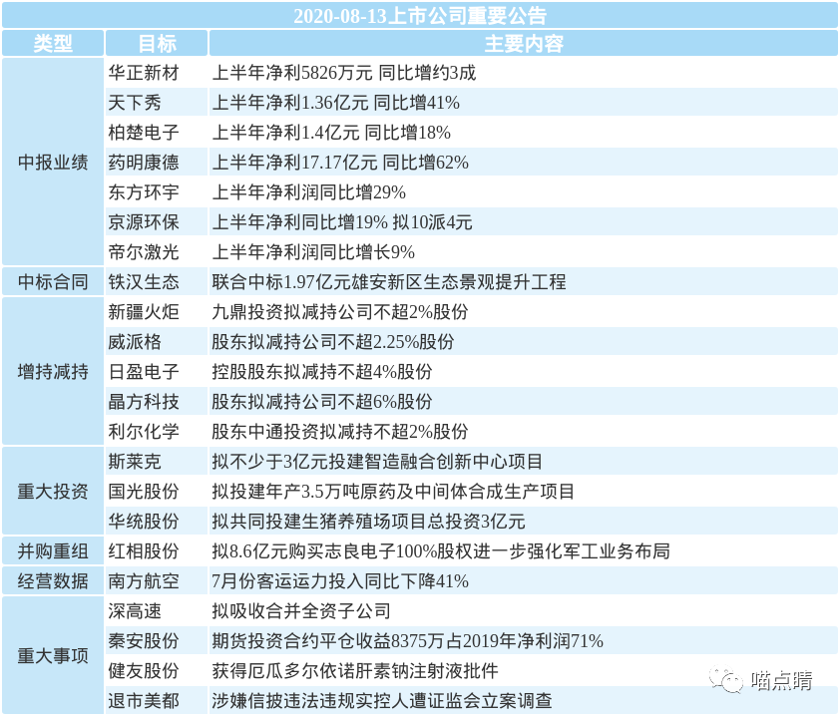Click the 重大投资 category cell
Image resolution: width=840 pixels, height=718 pixels.
(x=53, y=492)
